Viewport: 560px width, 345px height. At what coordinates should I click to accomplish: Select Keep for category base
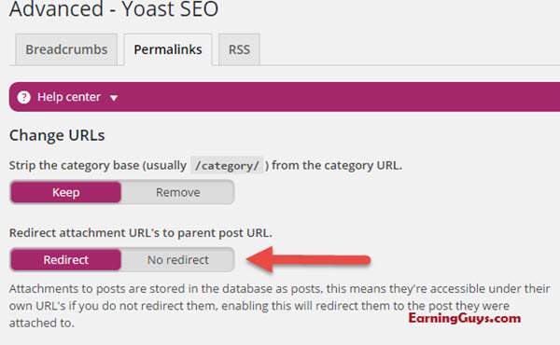tap(65, 192)
